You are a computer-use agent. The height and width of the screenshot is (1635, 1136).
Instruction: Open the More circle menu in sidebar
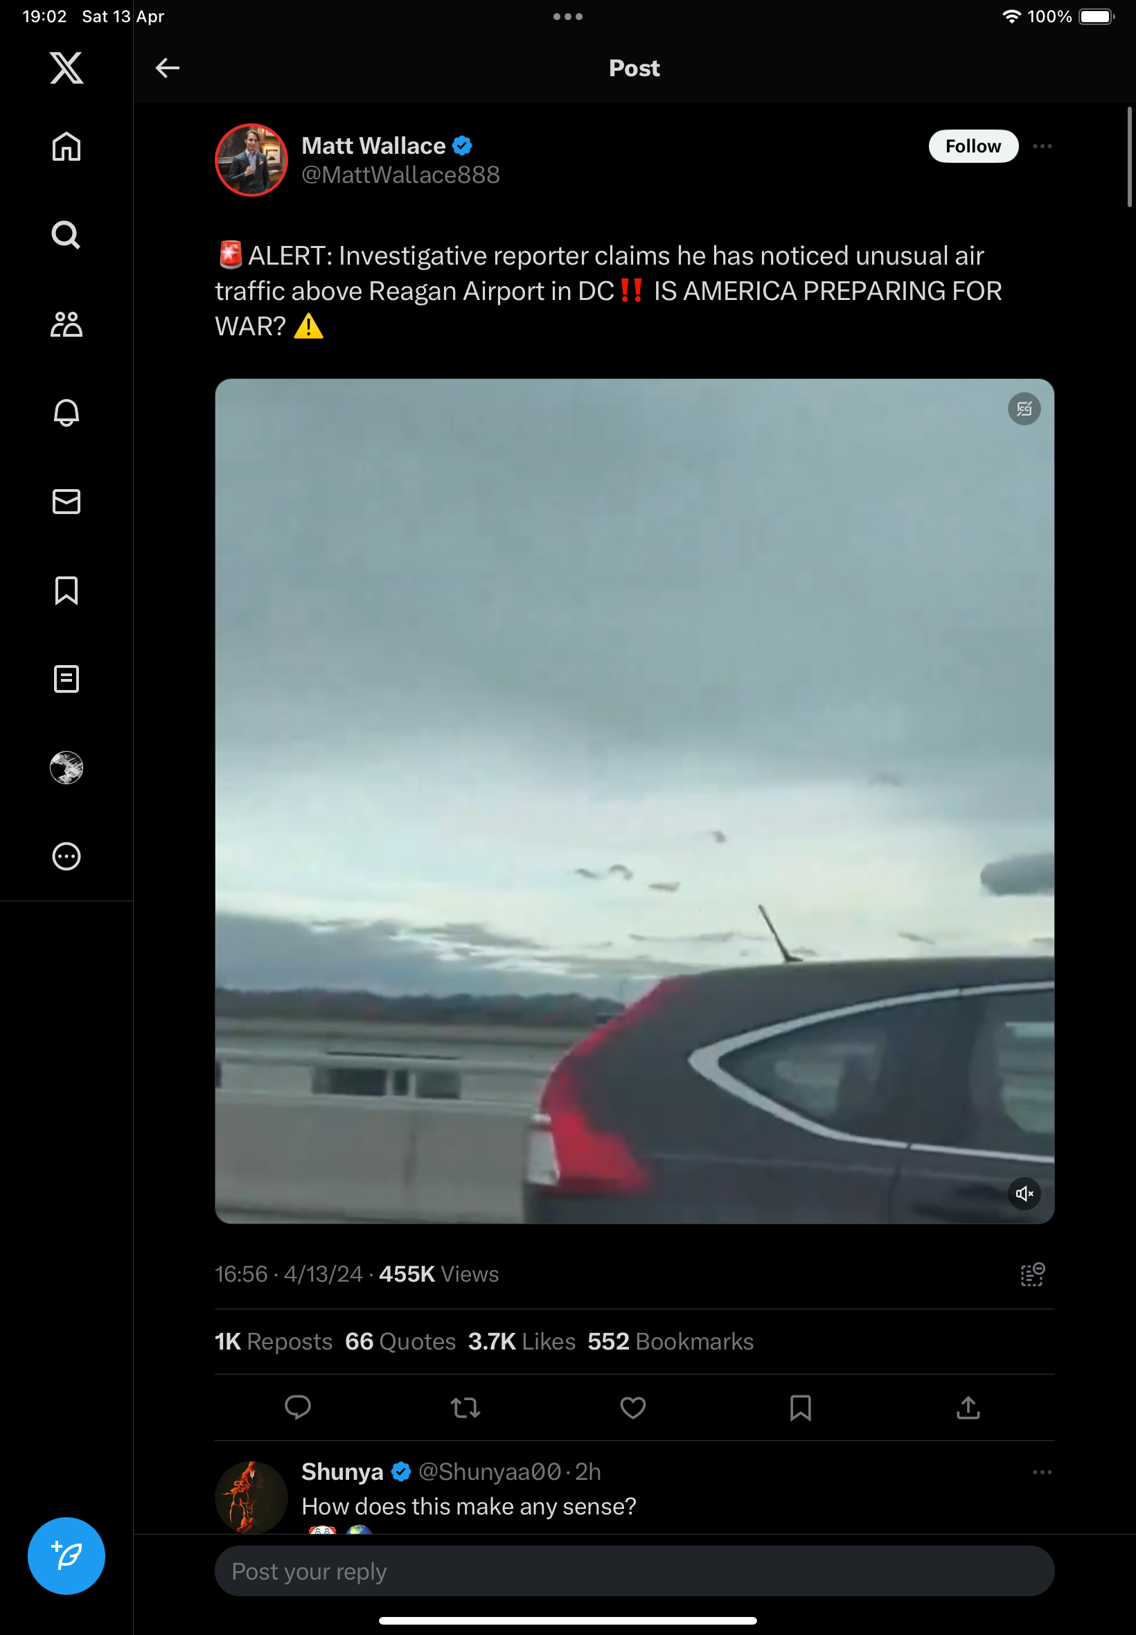point(66,856)
